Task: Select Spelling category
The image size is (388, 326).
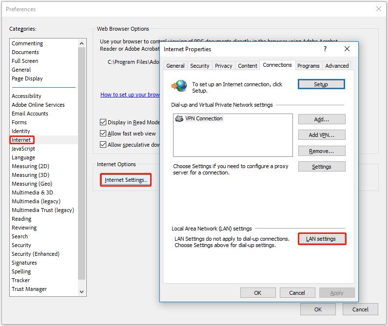Action: coord(21,271)
